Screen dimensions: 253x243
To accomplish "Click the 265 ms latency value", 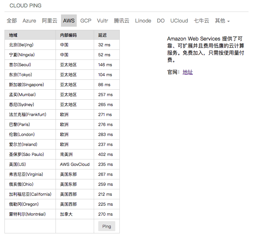I will (x=106, y=104).
